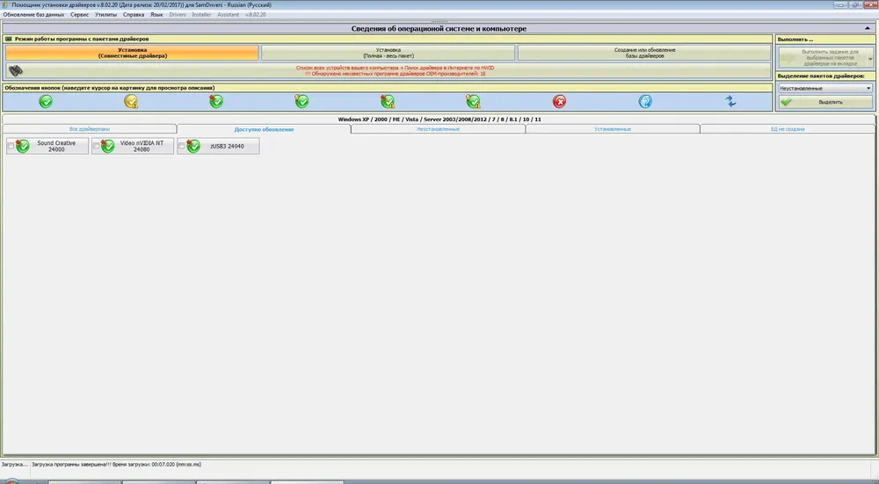Switch to the Неустановленные tab
The image size is (879, 484).
(x=439, y=129)
